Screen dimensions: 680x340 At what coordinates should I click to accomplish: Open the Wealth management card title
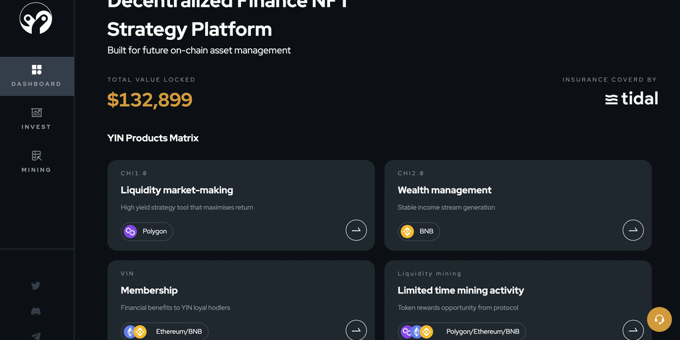pos(444,190)
